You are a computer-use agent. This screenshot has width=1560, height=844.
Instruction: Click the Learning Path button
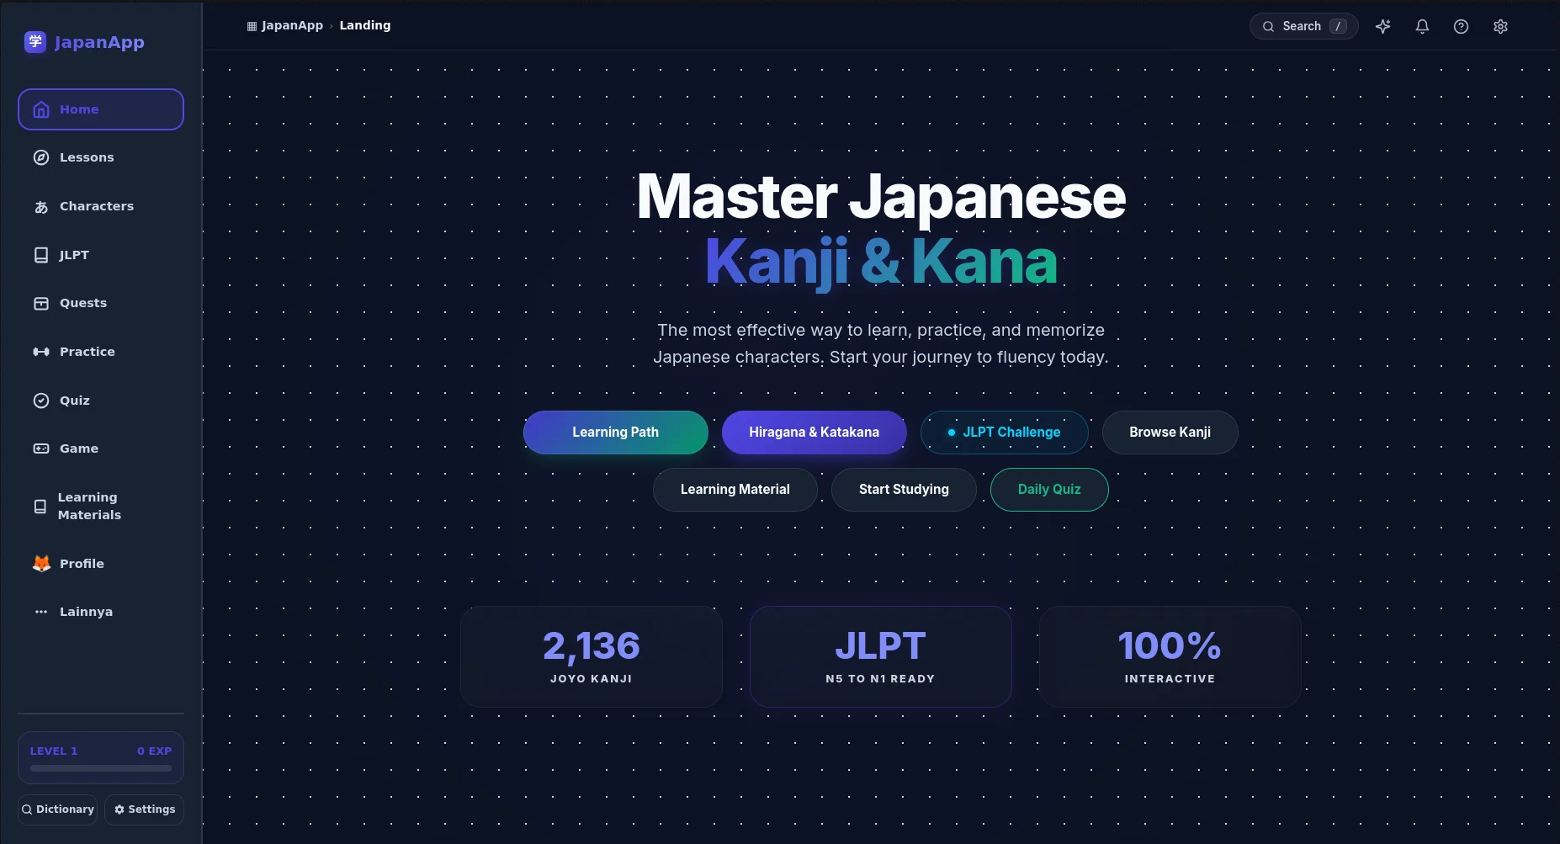pos(616,433)
